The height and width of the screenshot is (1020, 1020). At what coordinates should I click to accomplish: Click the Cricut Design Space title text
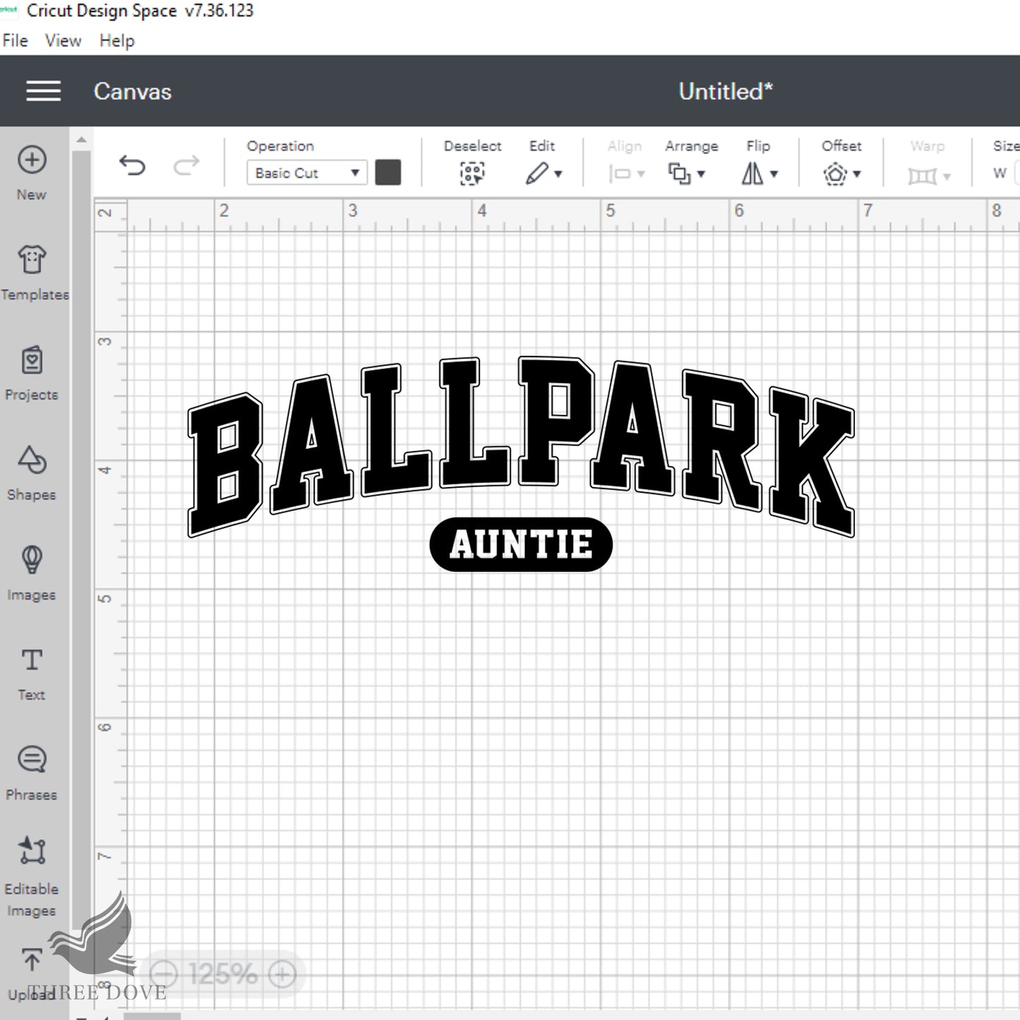[x=102, y=11]
